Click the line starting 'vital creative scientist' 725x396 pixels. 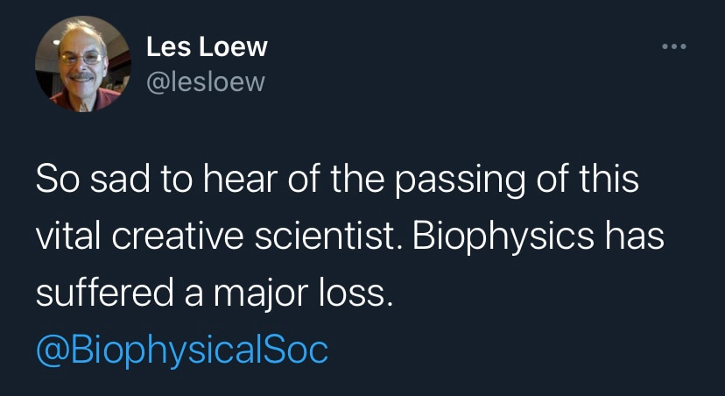[348, 238]
